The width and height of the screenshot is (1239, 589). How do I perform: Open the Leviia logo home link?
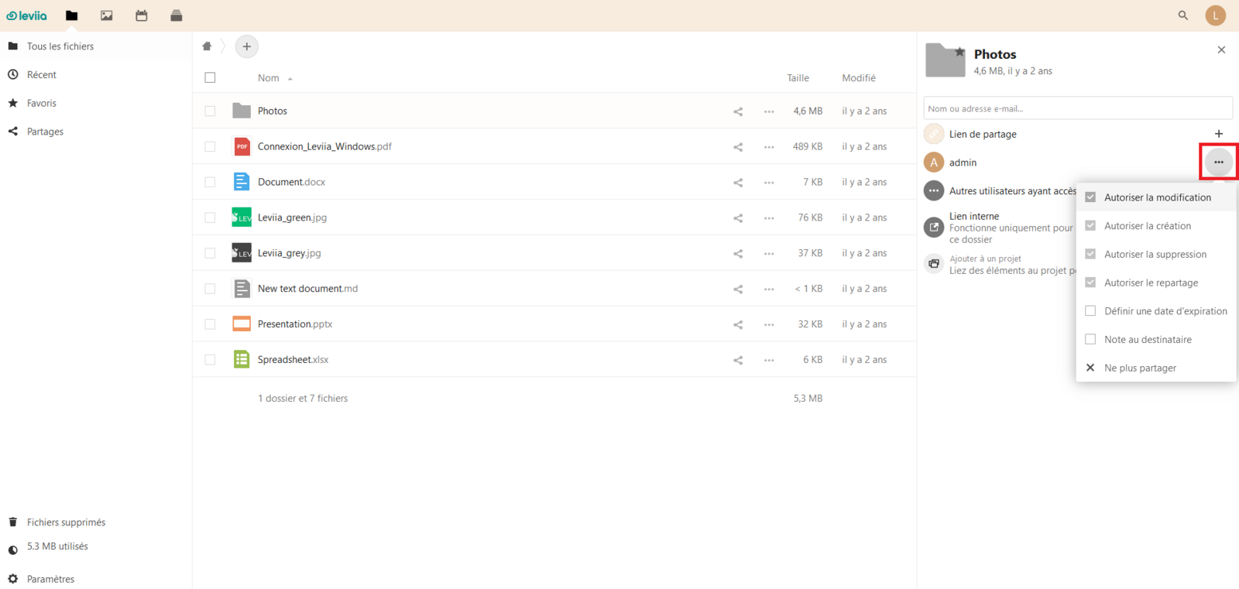(x=27, y=15)
